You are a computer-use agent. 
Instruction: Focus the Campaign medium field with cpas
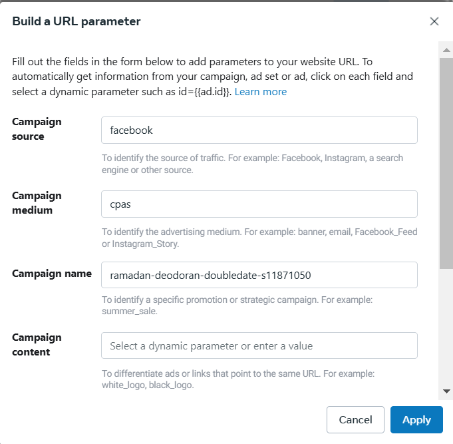(x=259, y=204)
